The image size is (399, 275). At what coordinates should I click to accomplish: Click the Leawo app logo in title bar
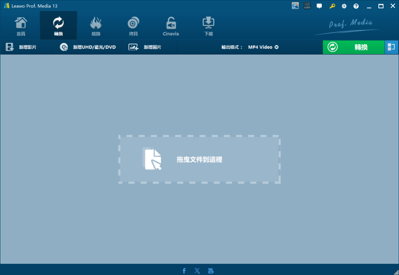(7, 5)
